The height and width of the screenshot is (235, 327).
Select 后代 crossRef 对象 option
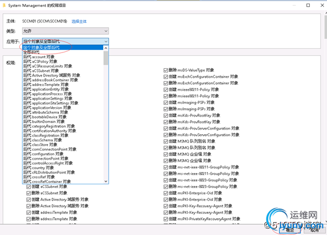(x=63, y=177)
